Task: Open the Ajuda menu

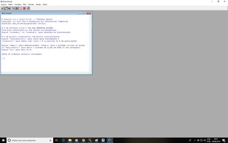Action: pos(45,5)
